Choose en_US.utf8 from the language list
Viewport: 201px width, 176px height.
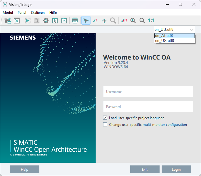tap(174, 40)
